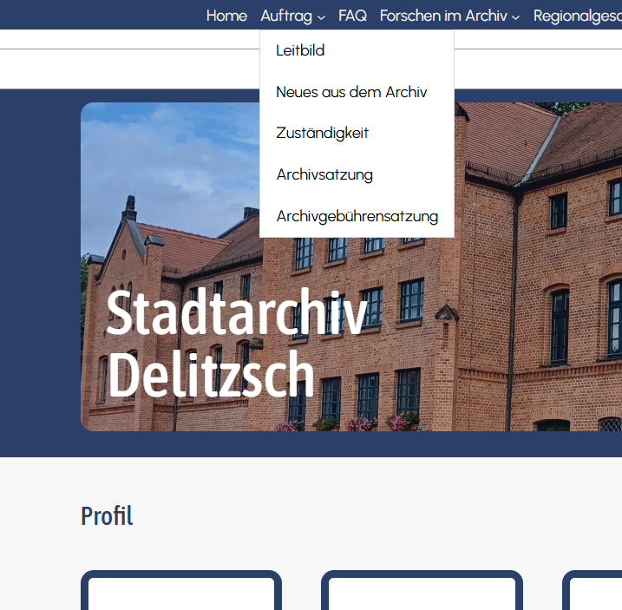Collapse the chevron next to Auftrag

tap(321, 16)
